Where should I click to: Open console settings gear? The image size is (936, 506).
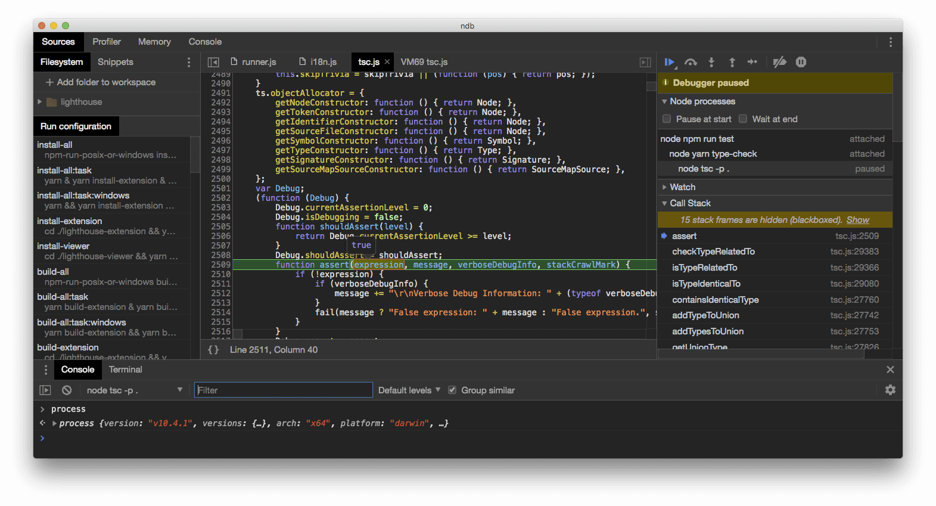890,390
